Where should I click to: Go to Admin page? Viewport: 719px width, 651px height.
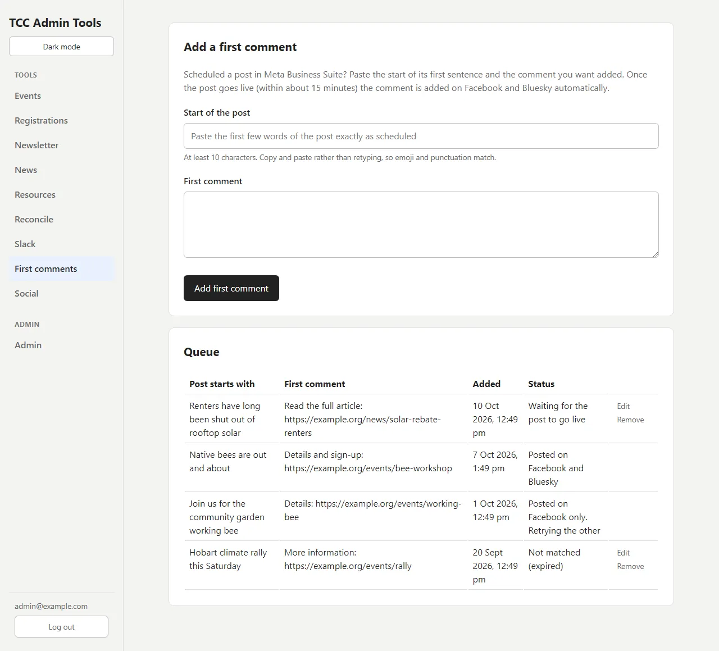61,345
